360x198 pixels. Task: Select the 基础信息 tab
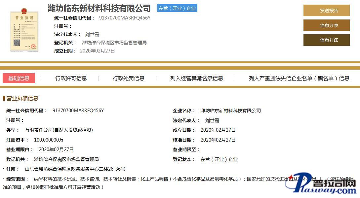tap(19, 78)
